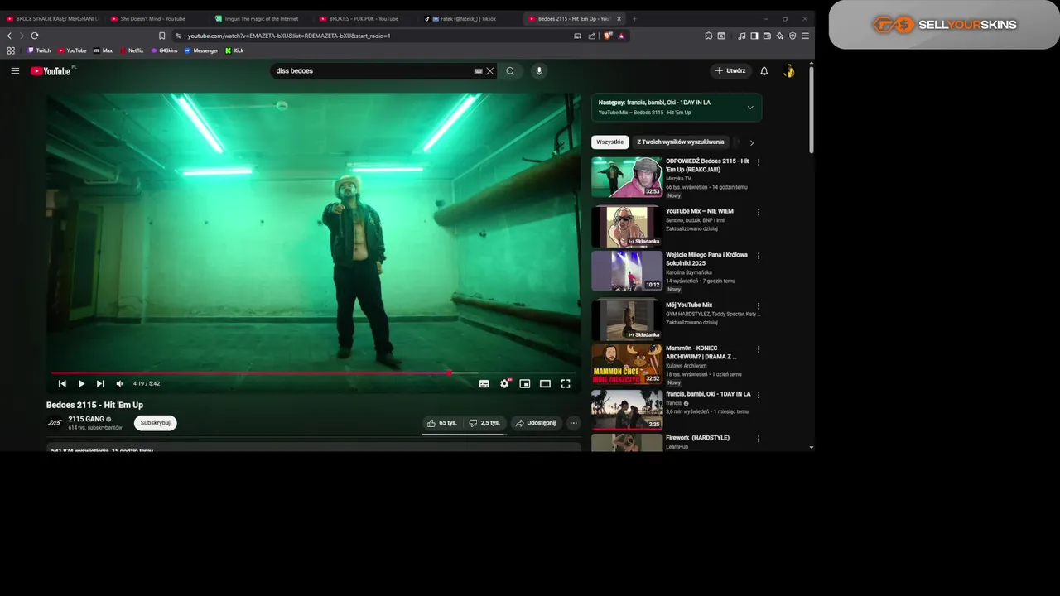1060x596 pixels.
Task: Open the Kick bookmark
Action: tap(234, 50)
